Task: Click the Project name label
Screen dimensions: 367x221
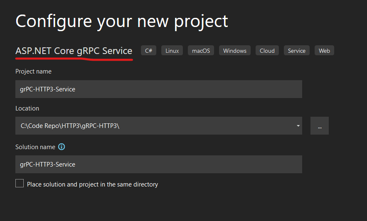Action: pyautogui.click(x=33, y=71)
